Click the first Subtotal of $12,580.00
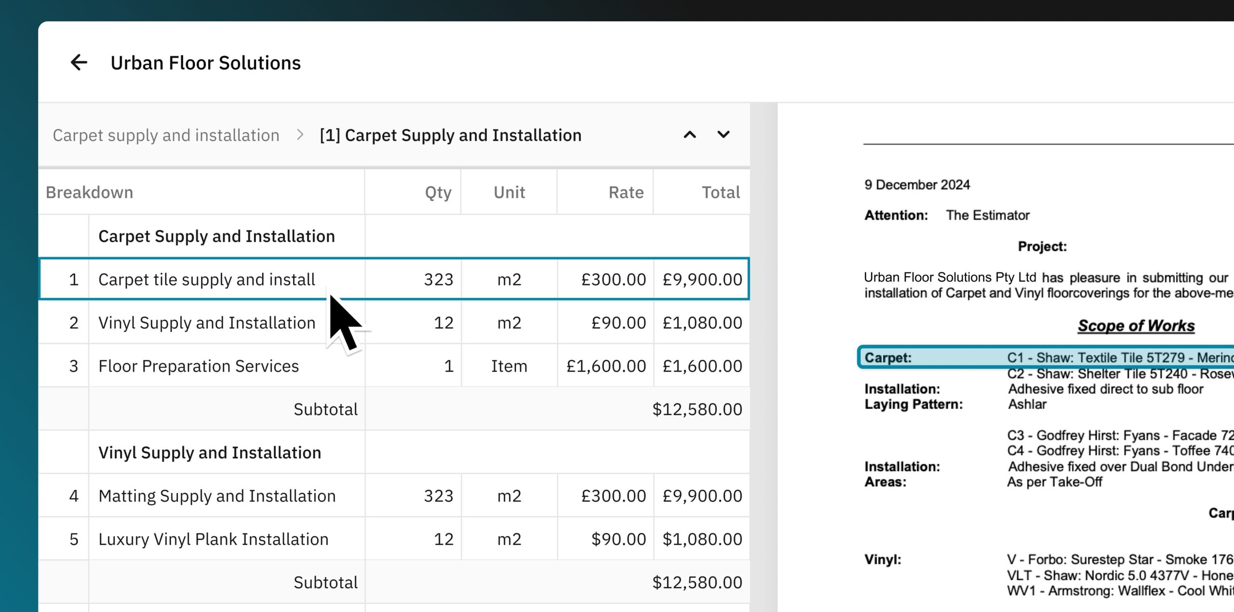 click(697, 409)
